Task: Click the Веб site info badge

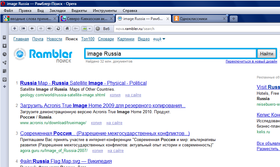Action: pos(104,29)
